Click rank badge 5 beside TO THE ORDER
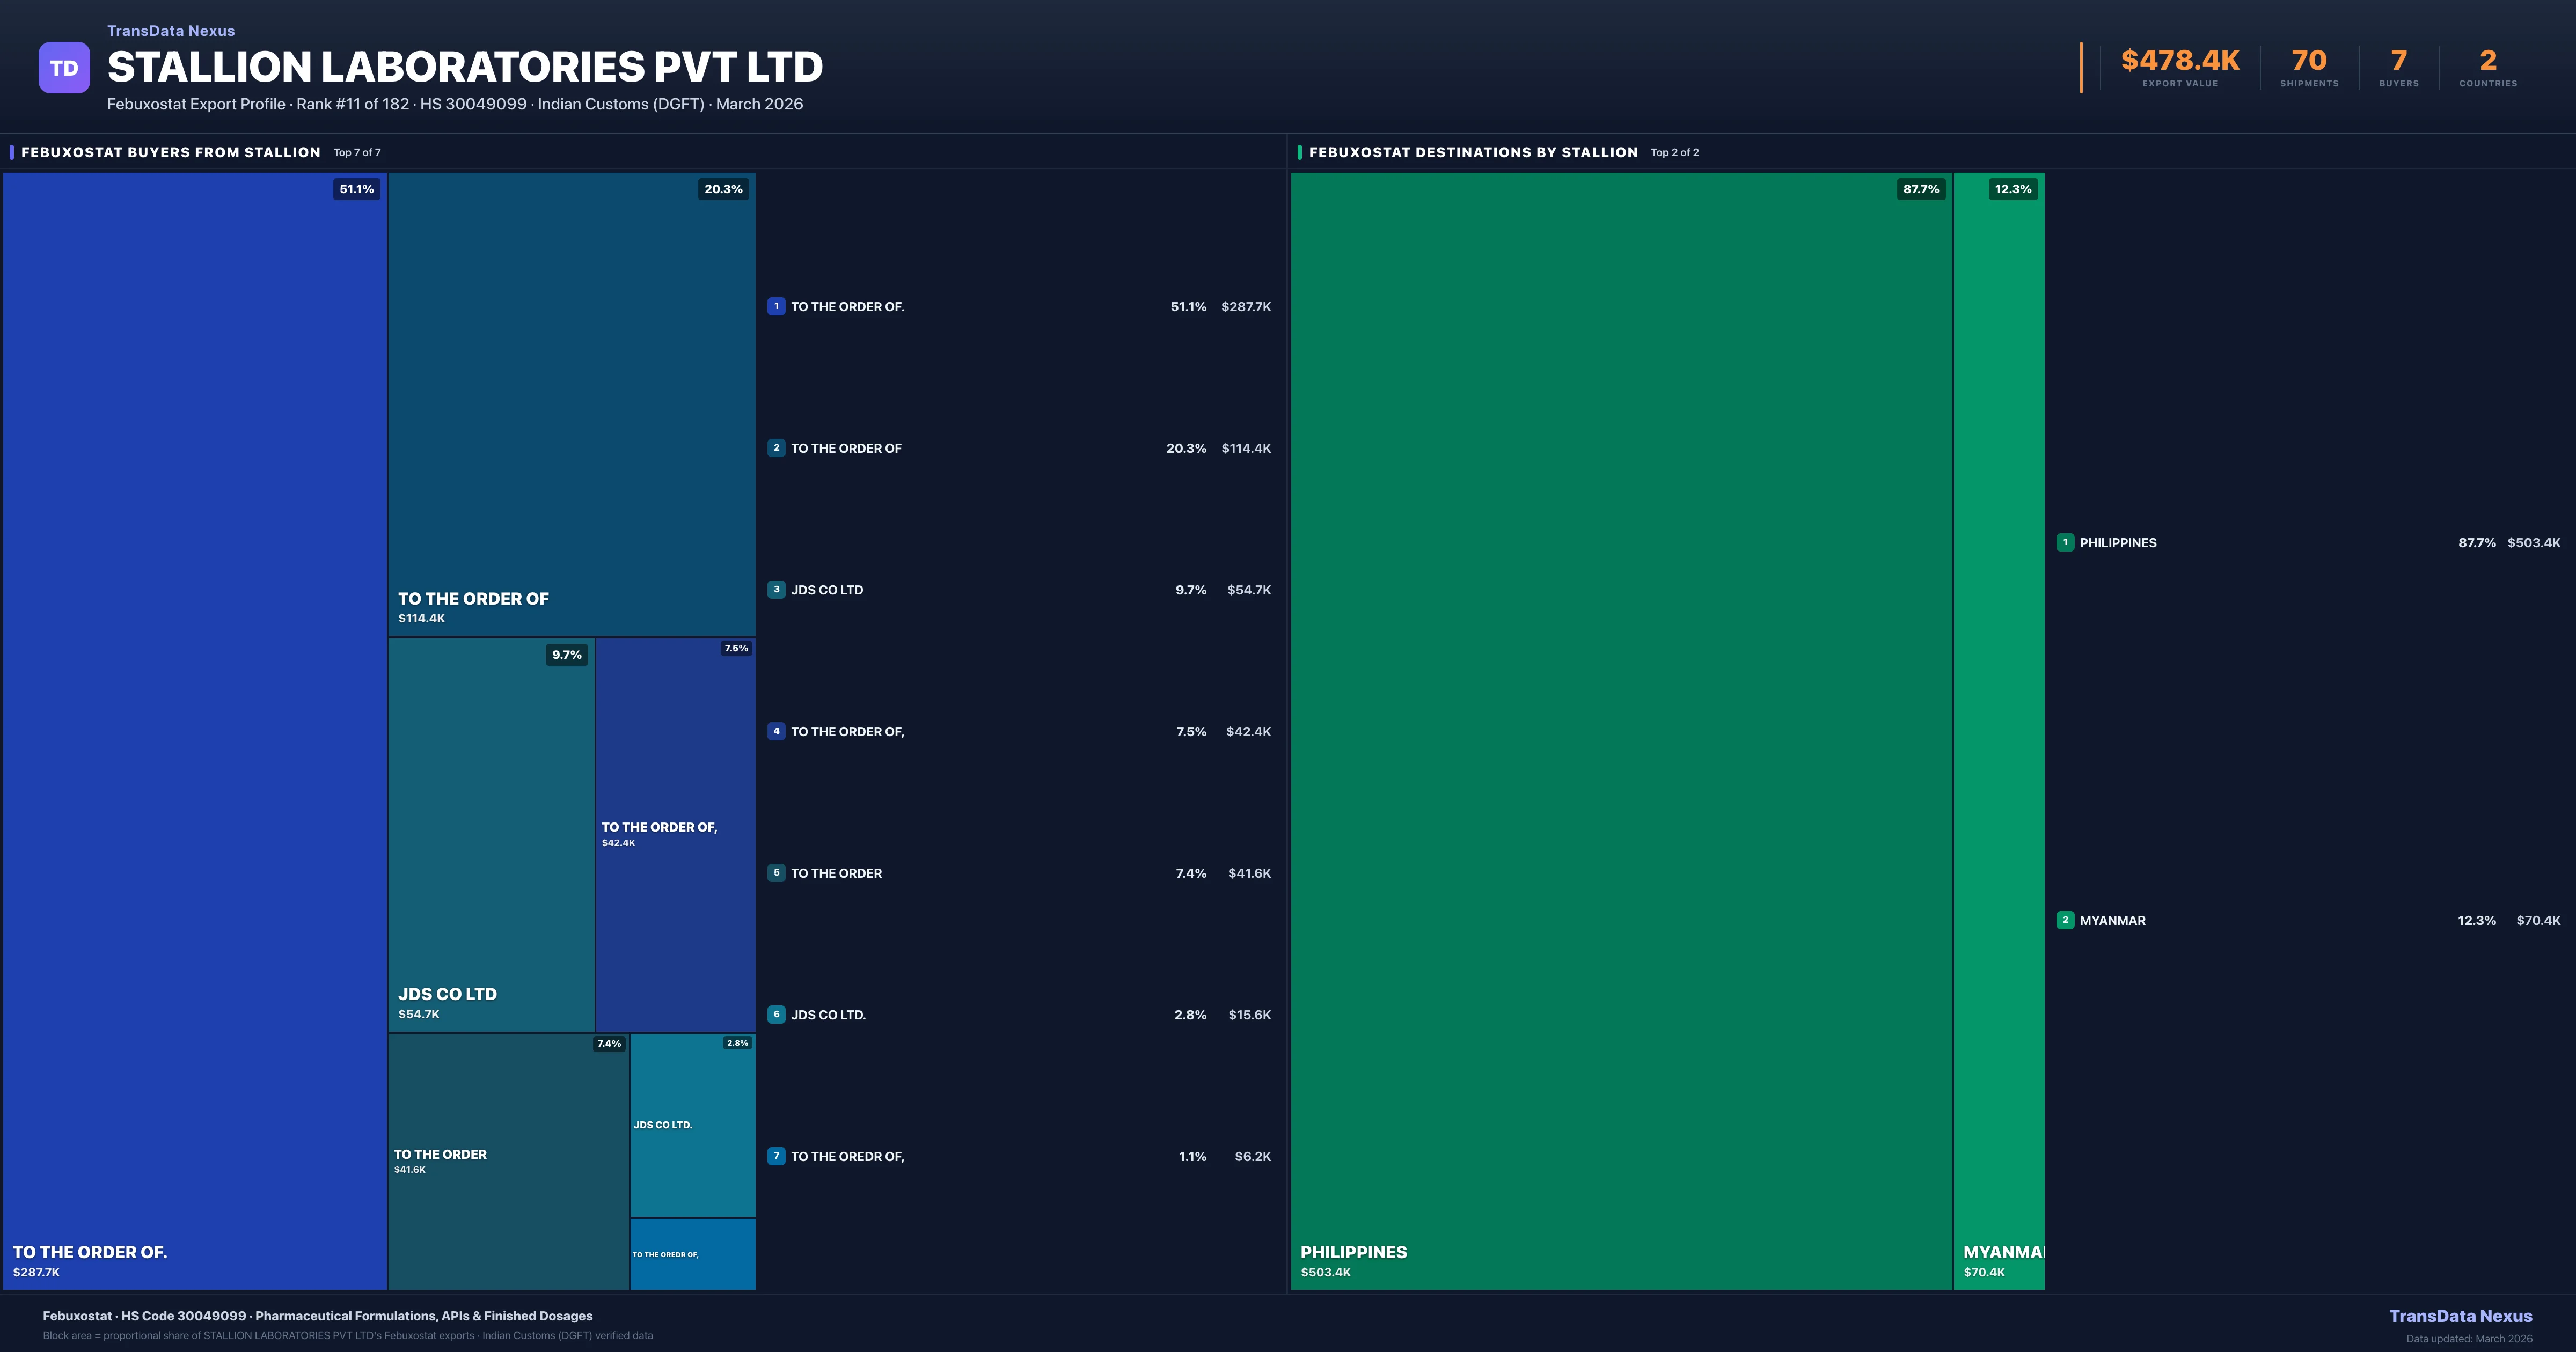The width and height of the screenshot is (2576, 1352). pos(776,873)
